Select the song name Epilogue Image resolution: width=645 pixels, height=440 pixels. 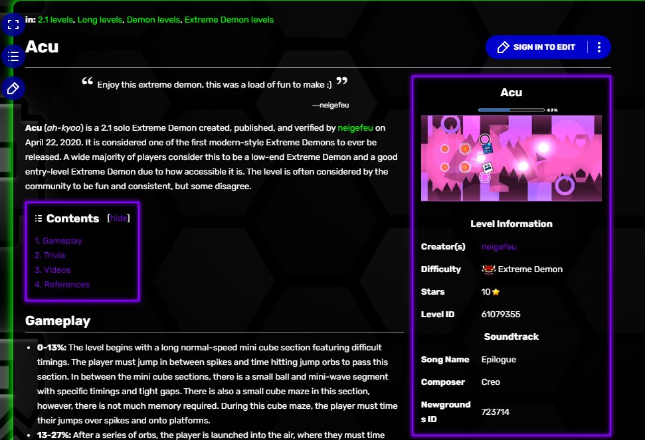(499, 360)
